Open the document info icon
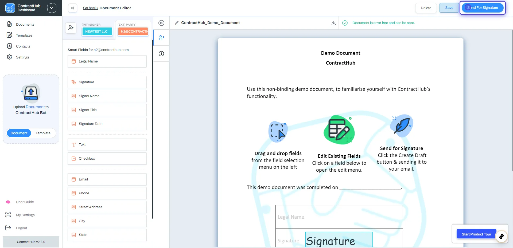This screenshot has height=248, width=513. [x=161, y=54]
